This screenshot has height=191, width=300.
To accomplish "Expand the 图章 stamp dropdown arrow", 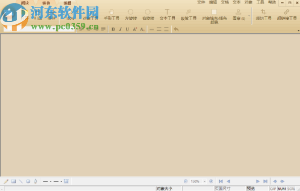I will click(249, 16).
